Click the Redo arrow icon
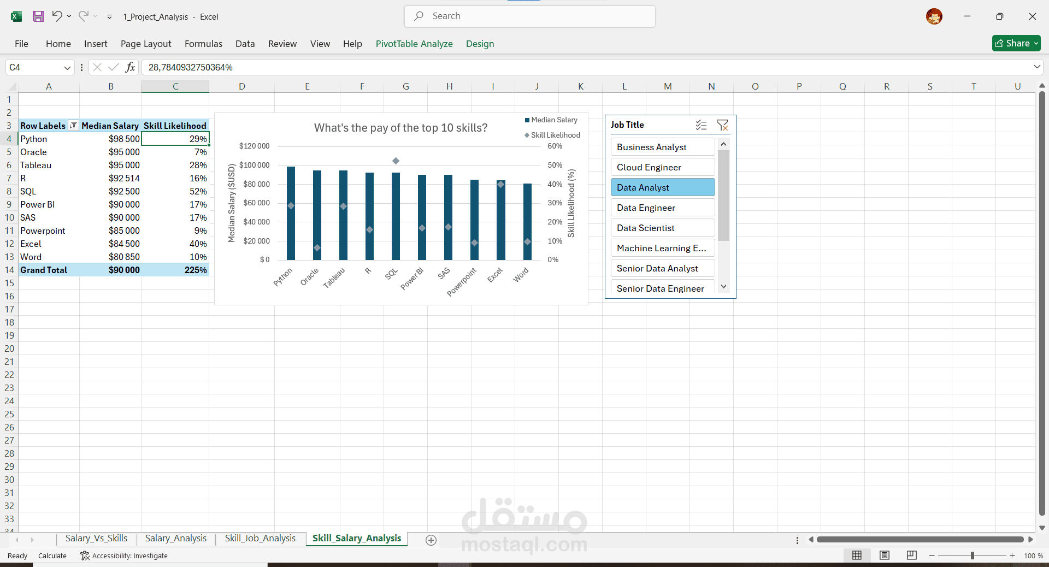Screen dimensions: 1049x567 (x=83, y=16)
